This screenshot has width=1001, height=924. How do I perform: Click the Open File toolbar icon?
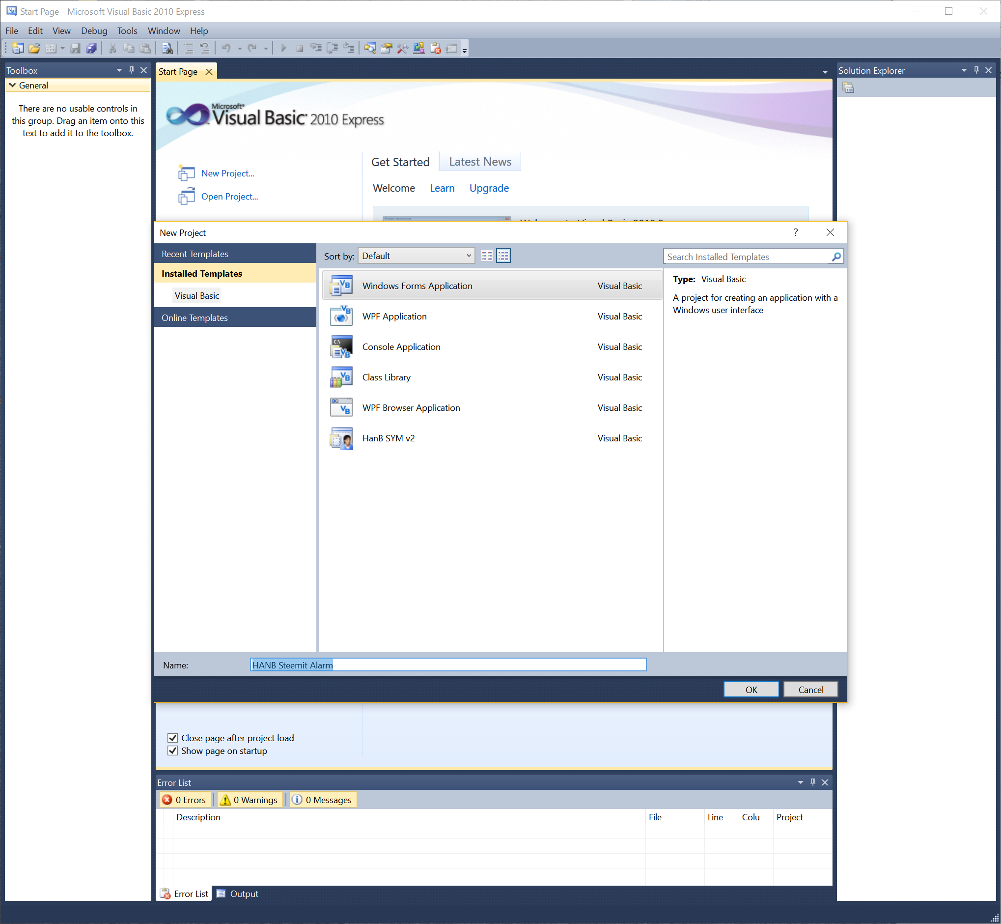pos(34,49)
